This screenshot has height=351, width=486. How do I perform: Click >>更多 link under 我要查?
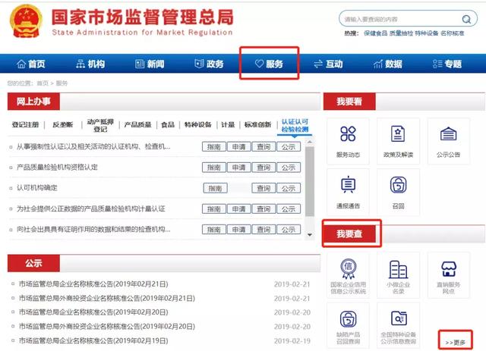tap(456, 343)
